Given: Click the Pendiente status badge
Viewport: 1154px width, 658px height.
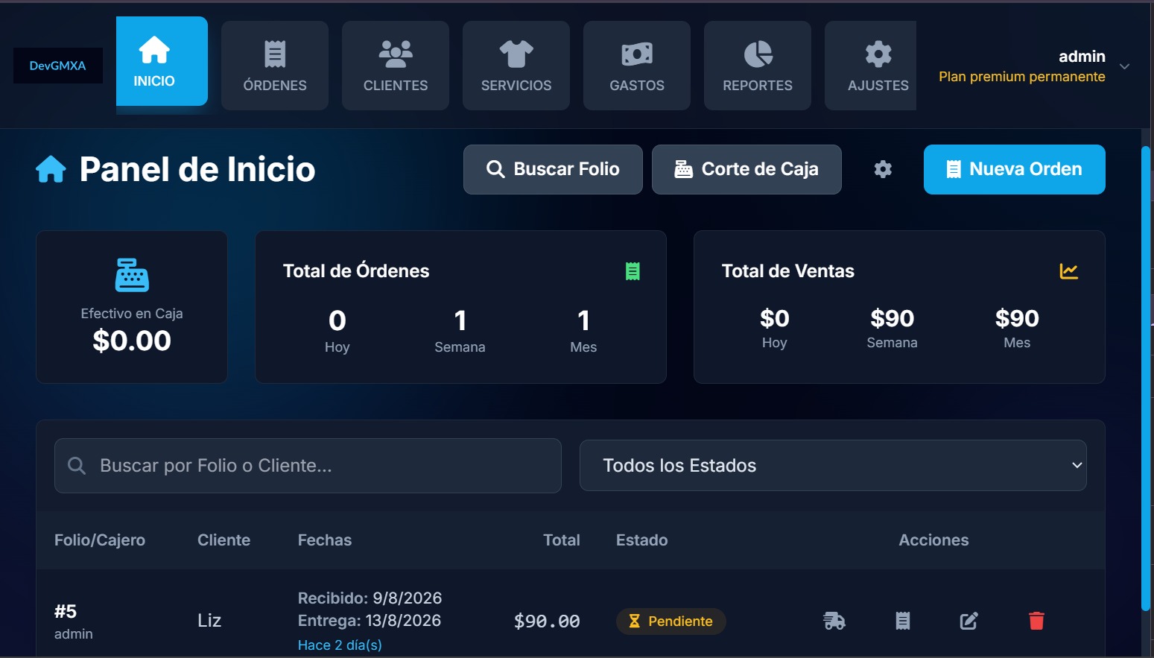Looking at the screenshot, I should click(x=671, y=621).
